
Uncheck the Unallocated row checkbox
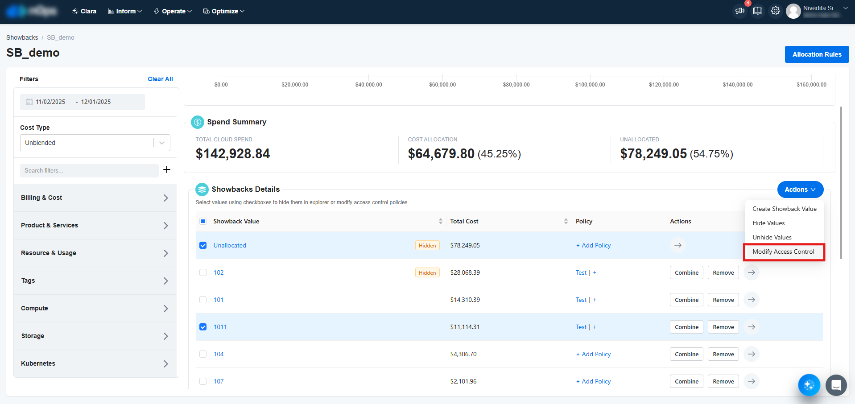click(x=203, y=245)
